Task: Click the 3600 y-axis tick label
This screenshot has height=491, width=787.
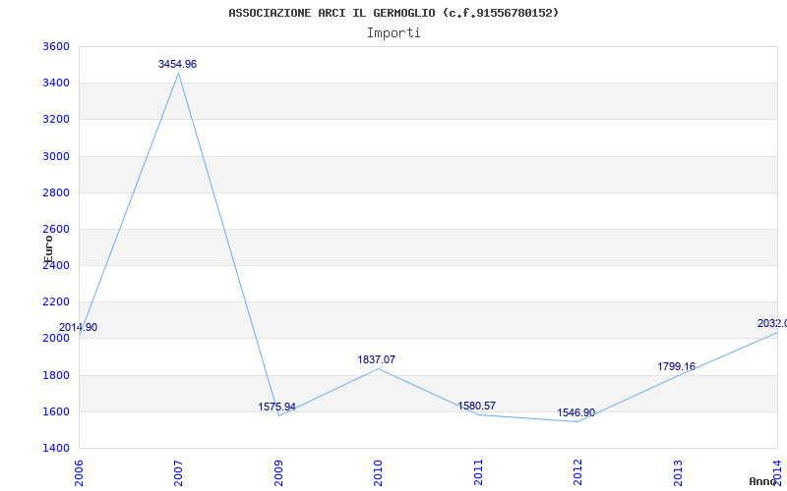Action: 56,46
